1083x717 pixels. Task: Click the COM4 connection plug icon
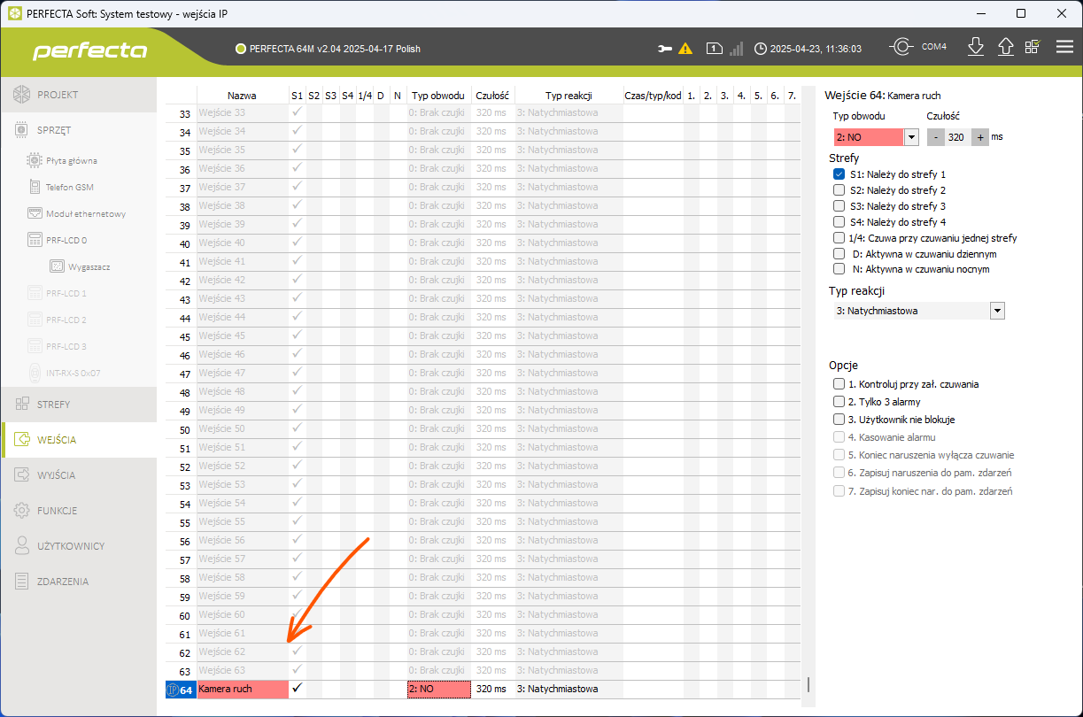click(x=901, y=48)
